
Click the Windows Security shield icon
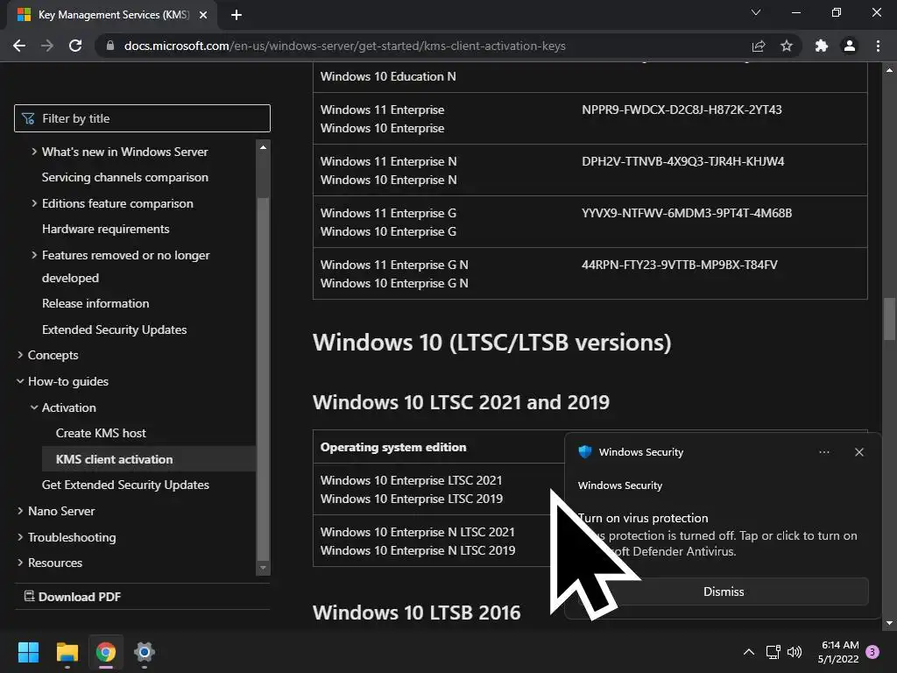point(585,452)
